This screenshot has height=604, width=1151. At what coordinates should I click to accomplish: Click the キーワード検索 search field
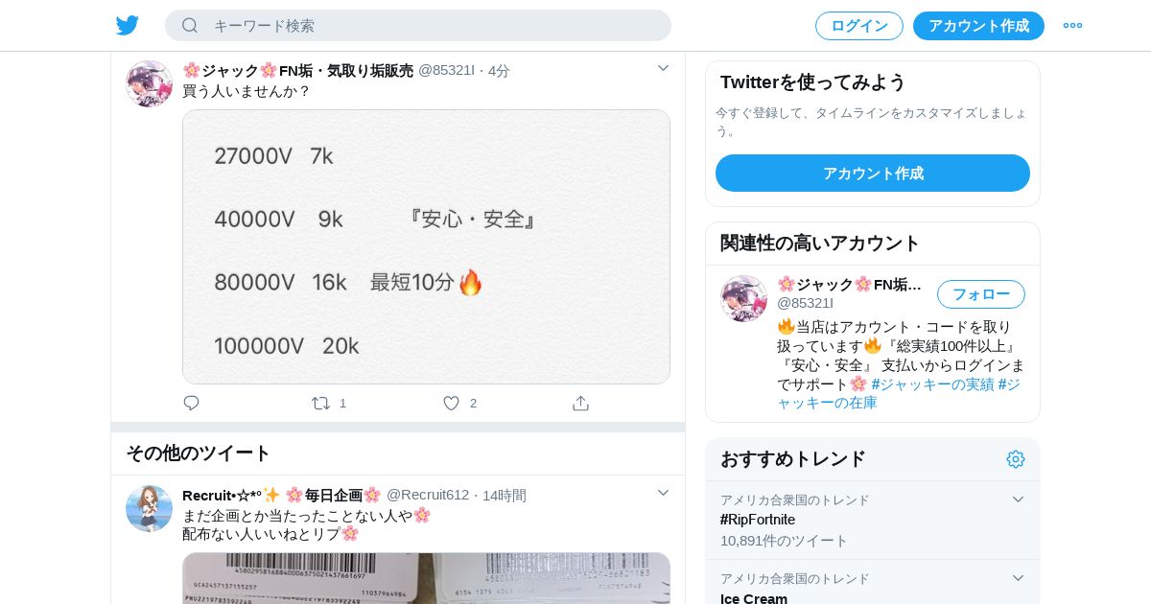[x=418, y=26]
